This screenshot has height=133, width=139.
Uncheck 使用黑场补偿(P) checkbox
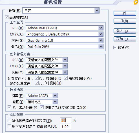(9, 107)
